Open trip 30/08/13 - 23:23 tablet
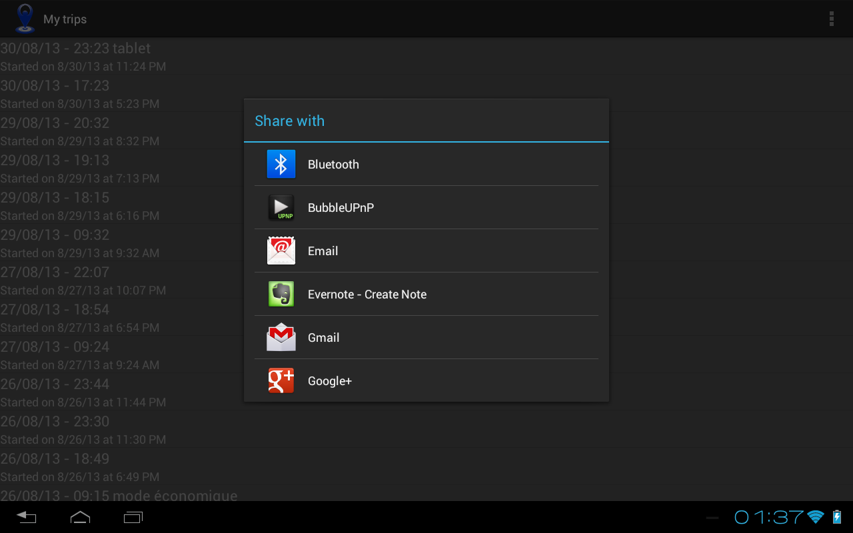The width and height of the screenshot is (853, 533). click(x=426, y=56)
